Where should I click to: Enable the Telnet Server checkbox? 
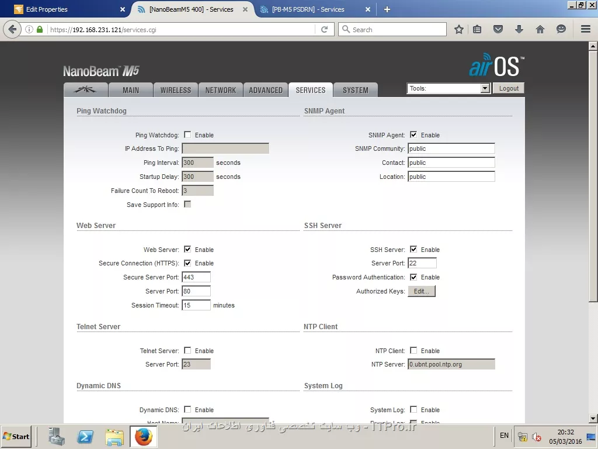click(x=187, y=351)
